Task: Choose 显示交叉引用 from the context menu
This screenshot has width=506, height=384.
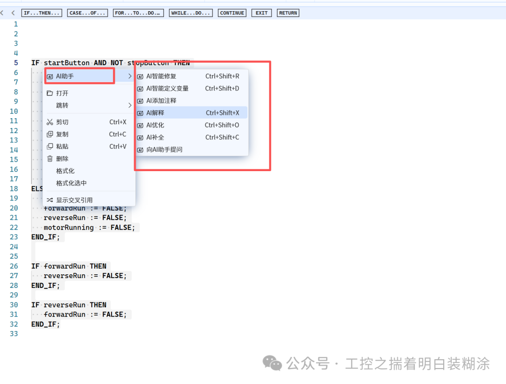Action: (89, 200)
